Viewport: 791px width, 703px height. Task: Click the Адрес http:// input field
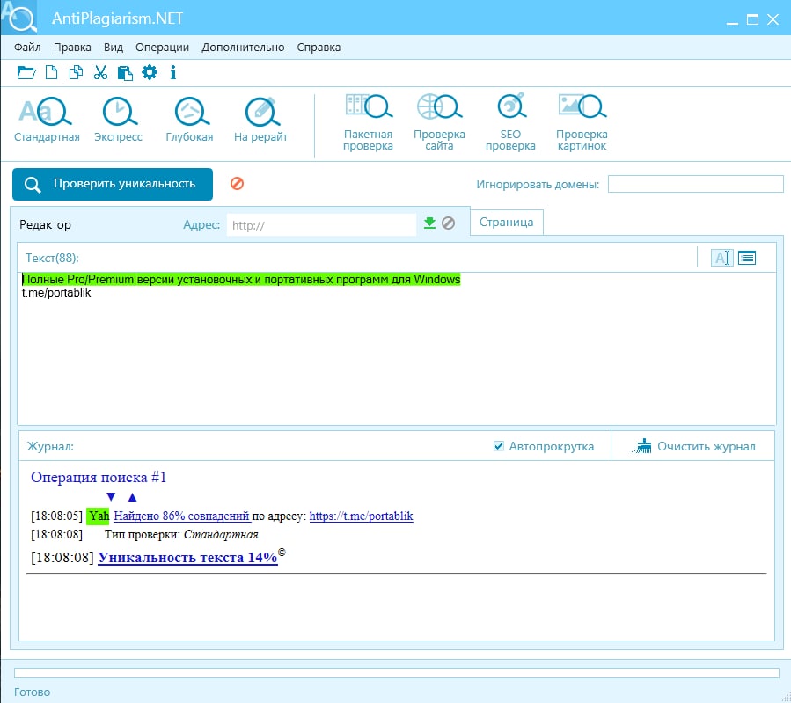tap(321, 225)
